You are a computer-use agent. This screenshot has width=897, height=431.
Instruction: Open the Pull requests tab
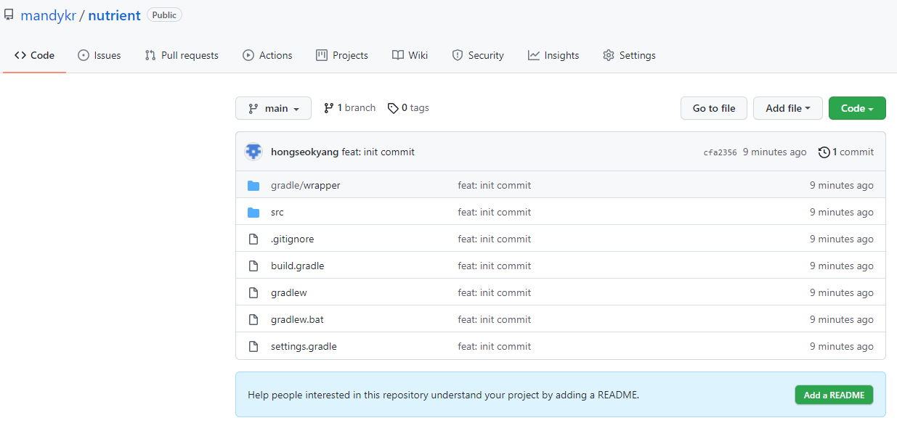pyautogui.click(x=182, y=55)
